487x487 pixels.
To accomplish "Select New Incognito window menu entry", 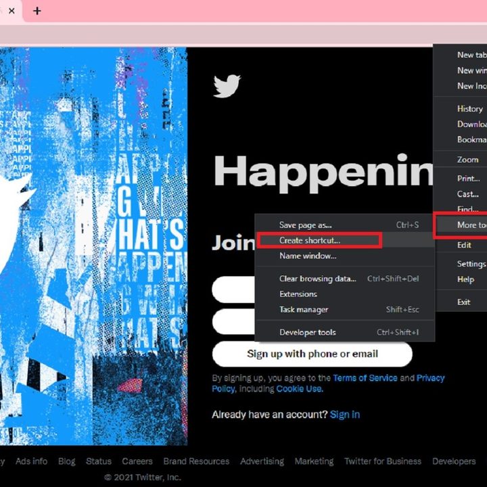I will pos(461,86).
